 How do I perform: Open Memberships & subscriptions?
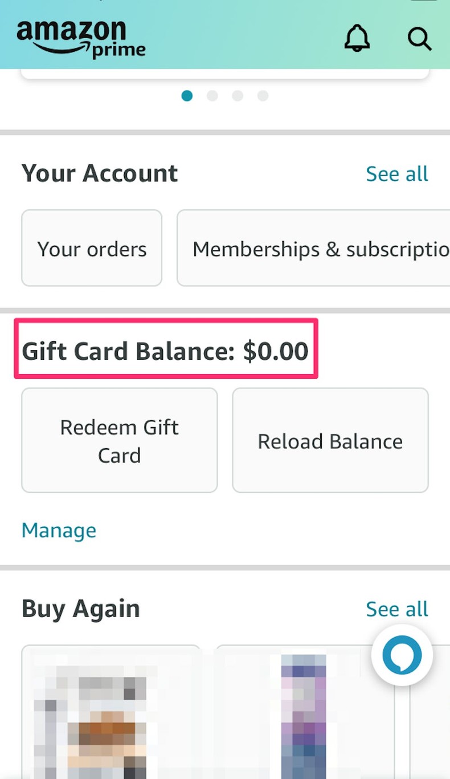pos(313,248)
